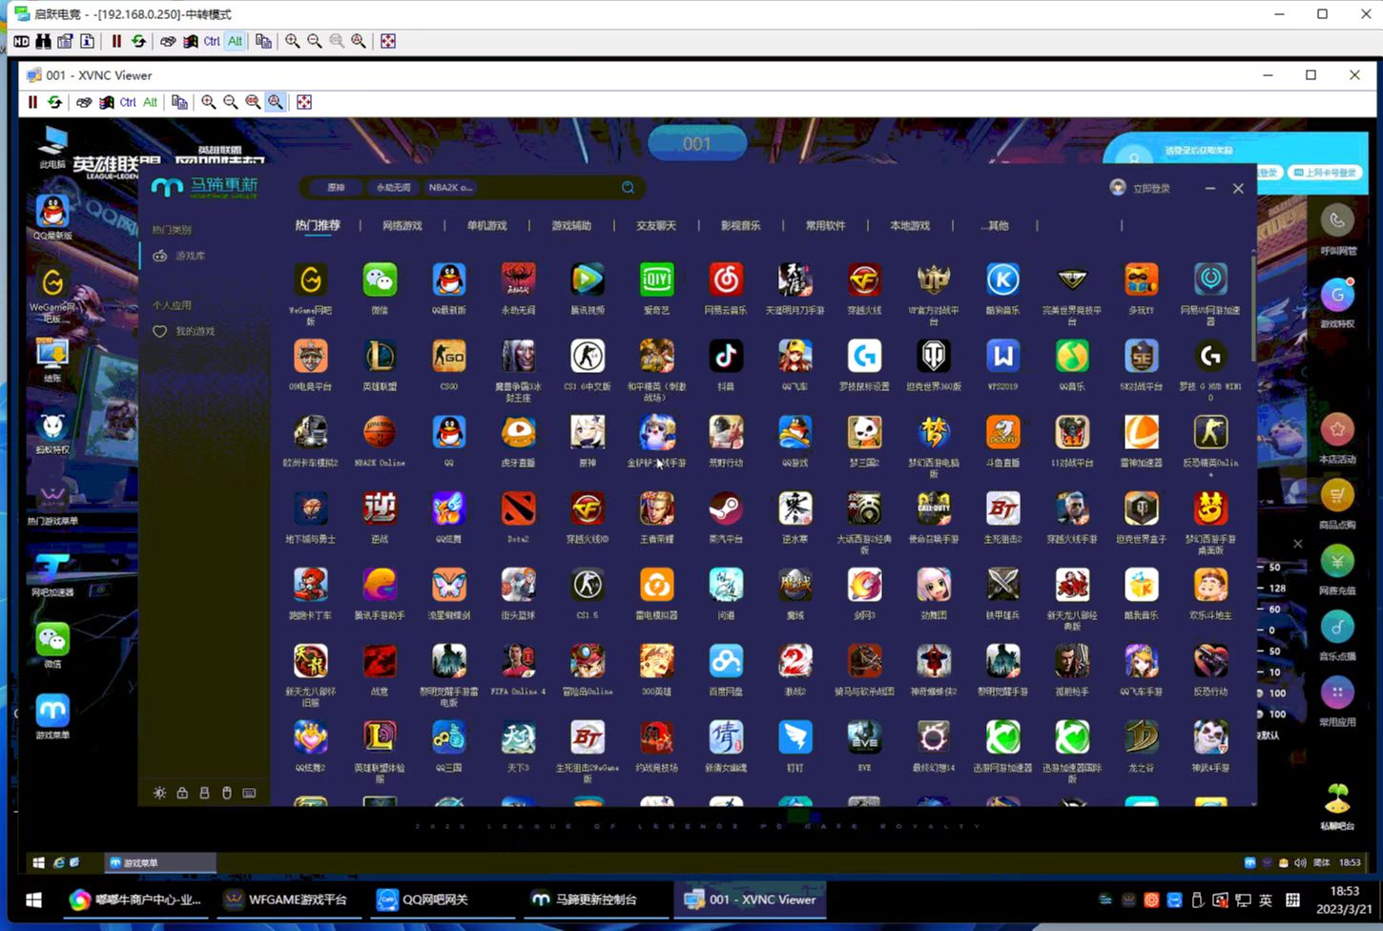
Task: Open 最终幻想14 in the game menu
Action: click(934, 738)
